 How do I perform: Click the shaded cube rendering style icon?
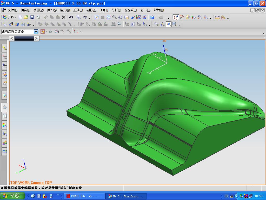click(152, 17)
